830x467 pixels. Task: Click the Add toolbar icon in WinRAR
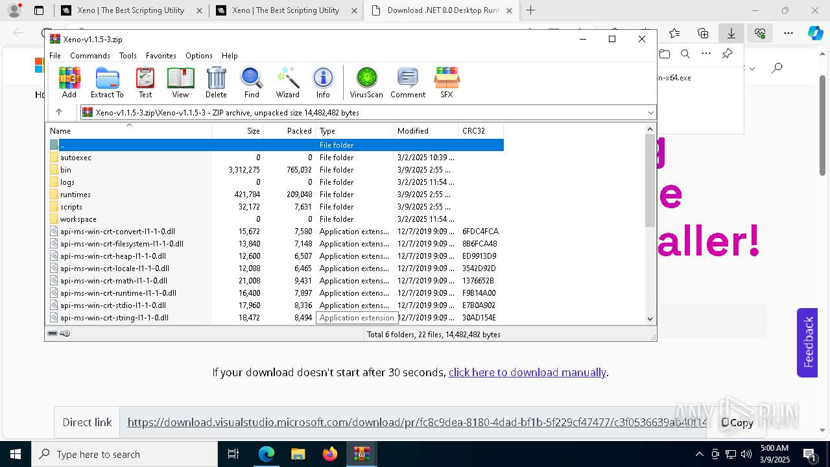69,82
